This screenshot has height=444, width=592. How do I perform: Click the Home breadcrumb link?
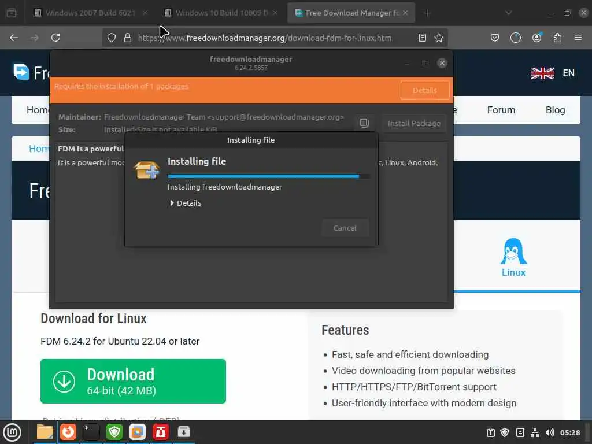(x=39, y=149)
